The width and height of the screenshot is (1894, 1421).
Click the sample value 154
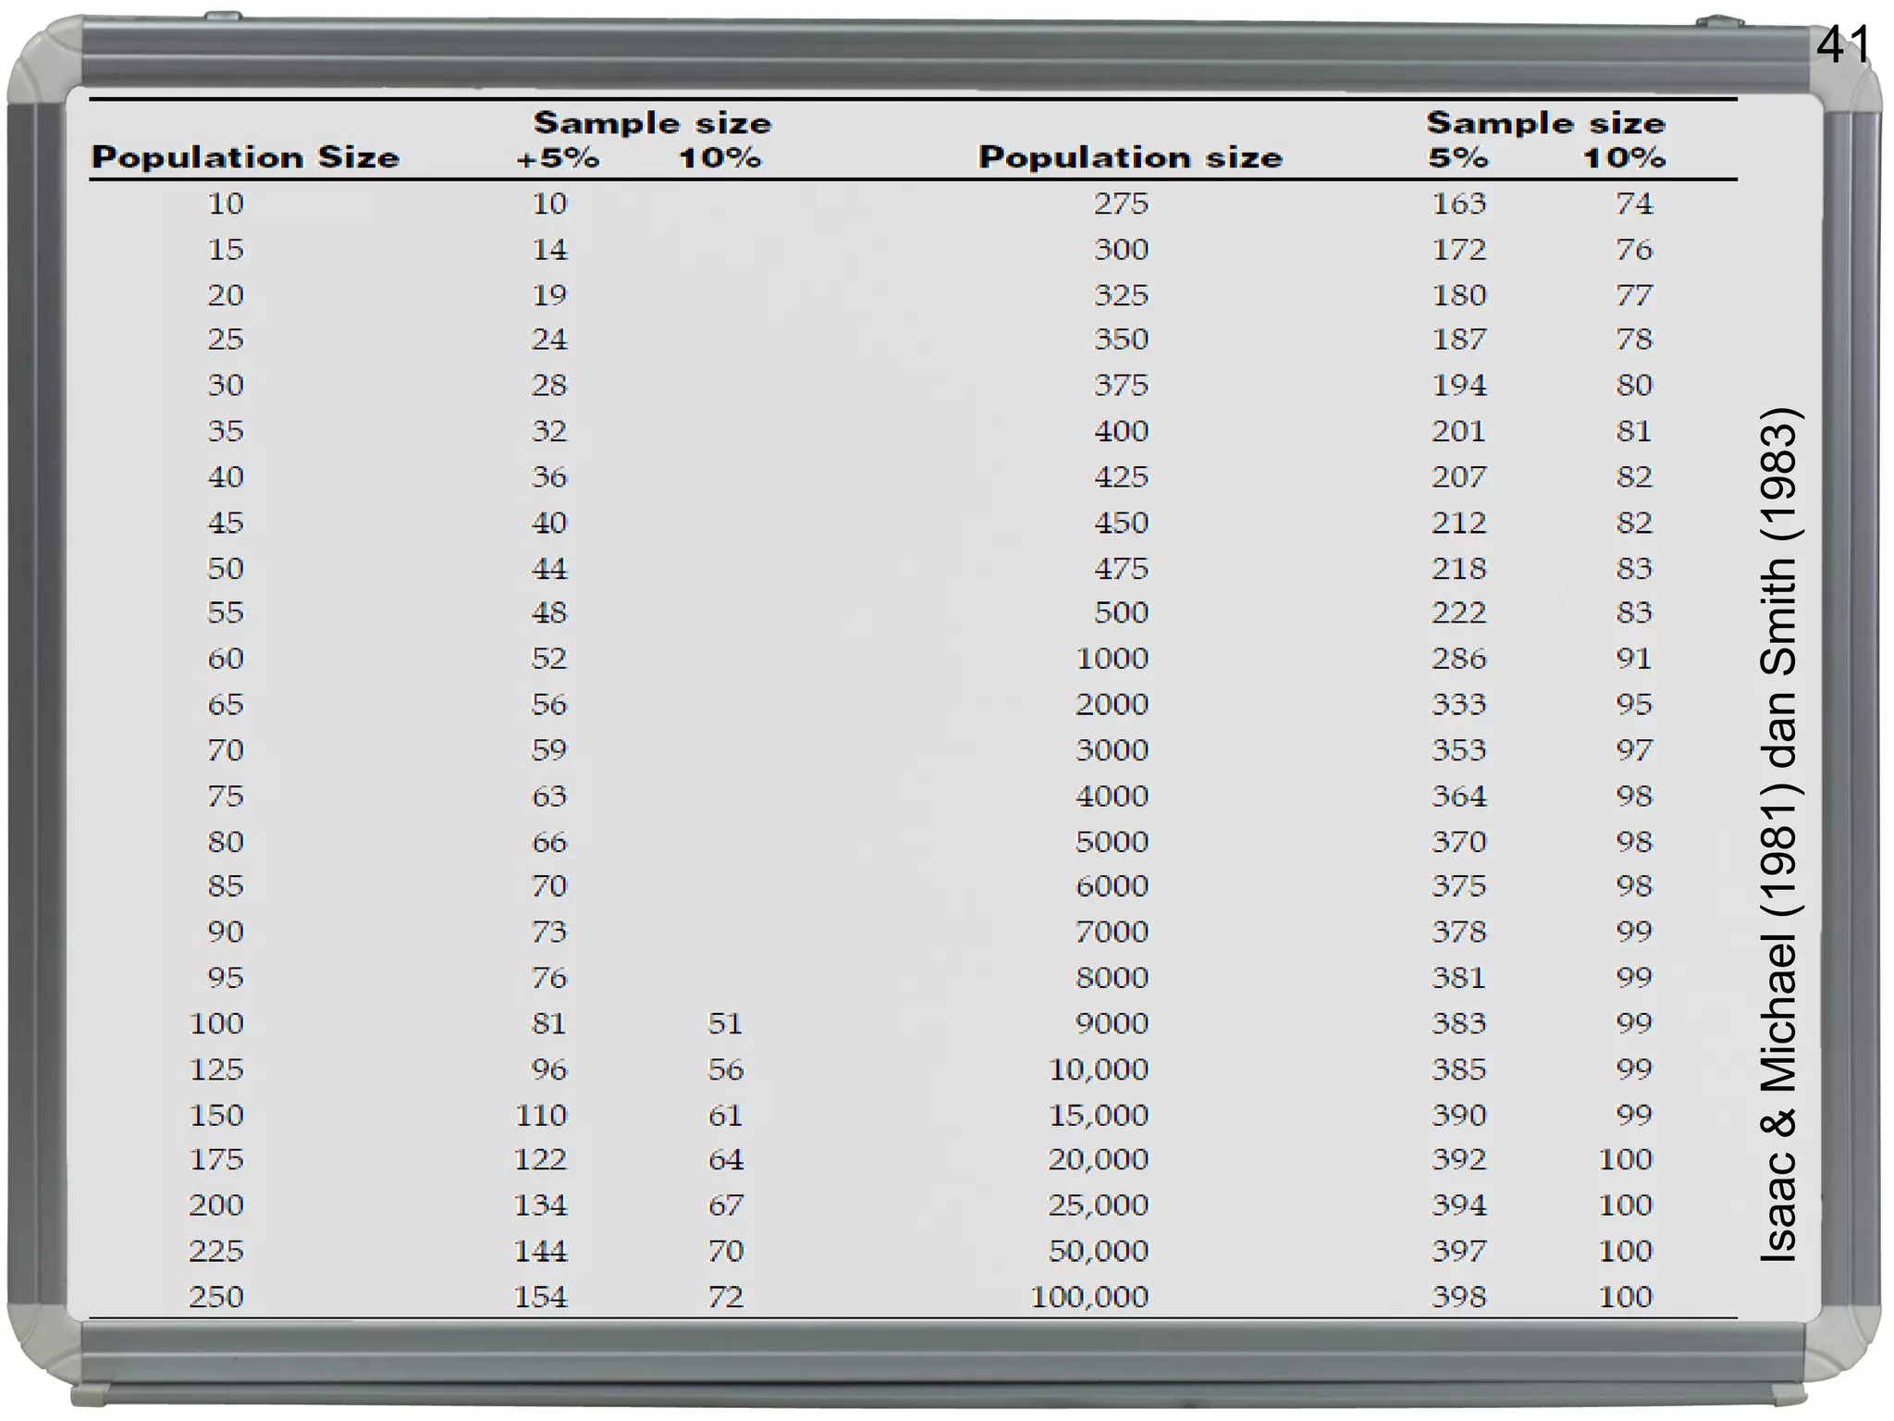540,1297
